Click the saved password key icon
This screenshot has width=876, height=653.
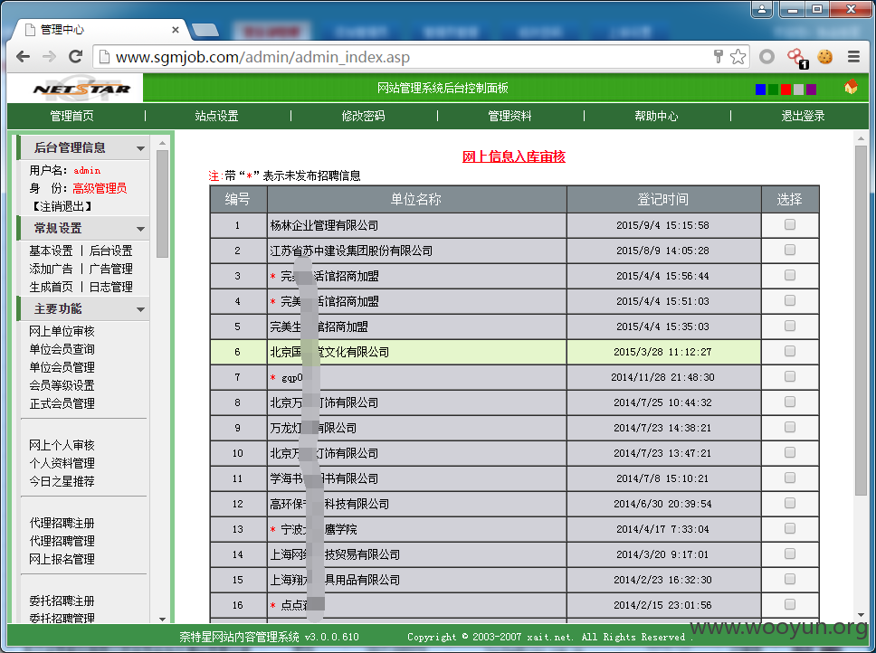[x=719, y=56]
